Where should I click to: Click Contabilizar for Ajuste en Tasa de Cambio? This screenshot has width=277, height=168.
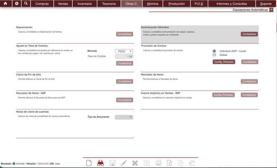click(x=124, y=63)
